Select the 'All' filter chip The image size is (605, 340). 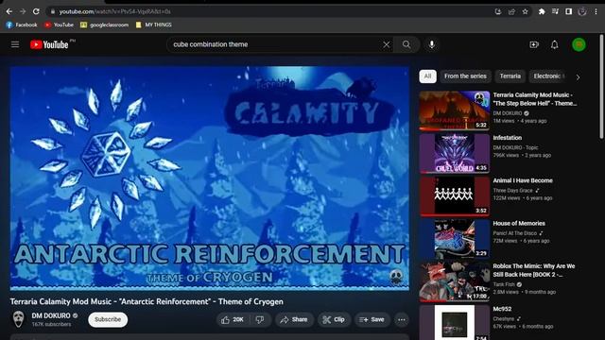[427, 76]
